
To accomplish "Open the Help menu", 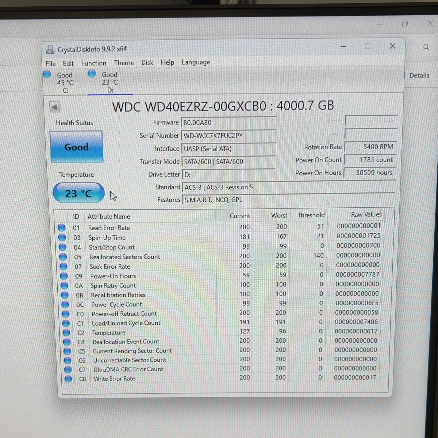I will tap(168, 62).
